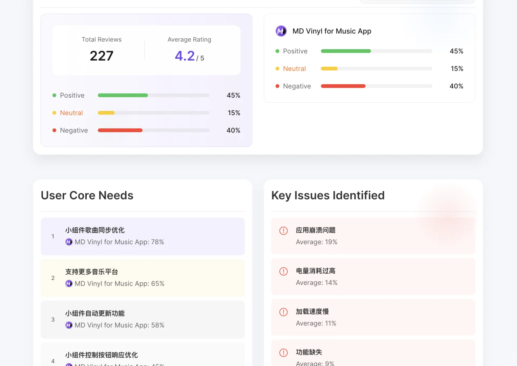Click the red Negative bar in the Total Reviews card
Viewport: 517px width, 366px height.
(x=120, y=130)
